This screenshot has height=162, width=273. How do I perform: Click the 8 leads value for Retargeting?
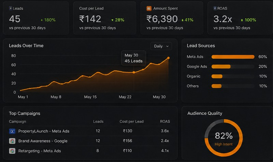click(98, 151)
